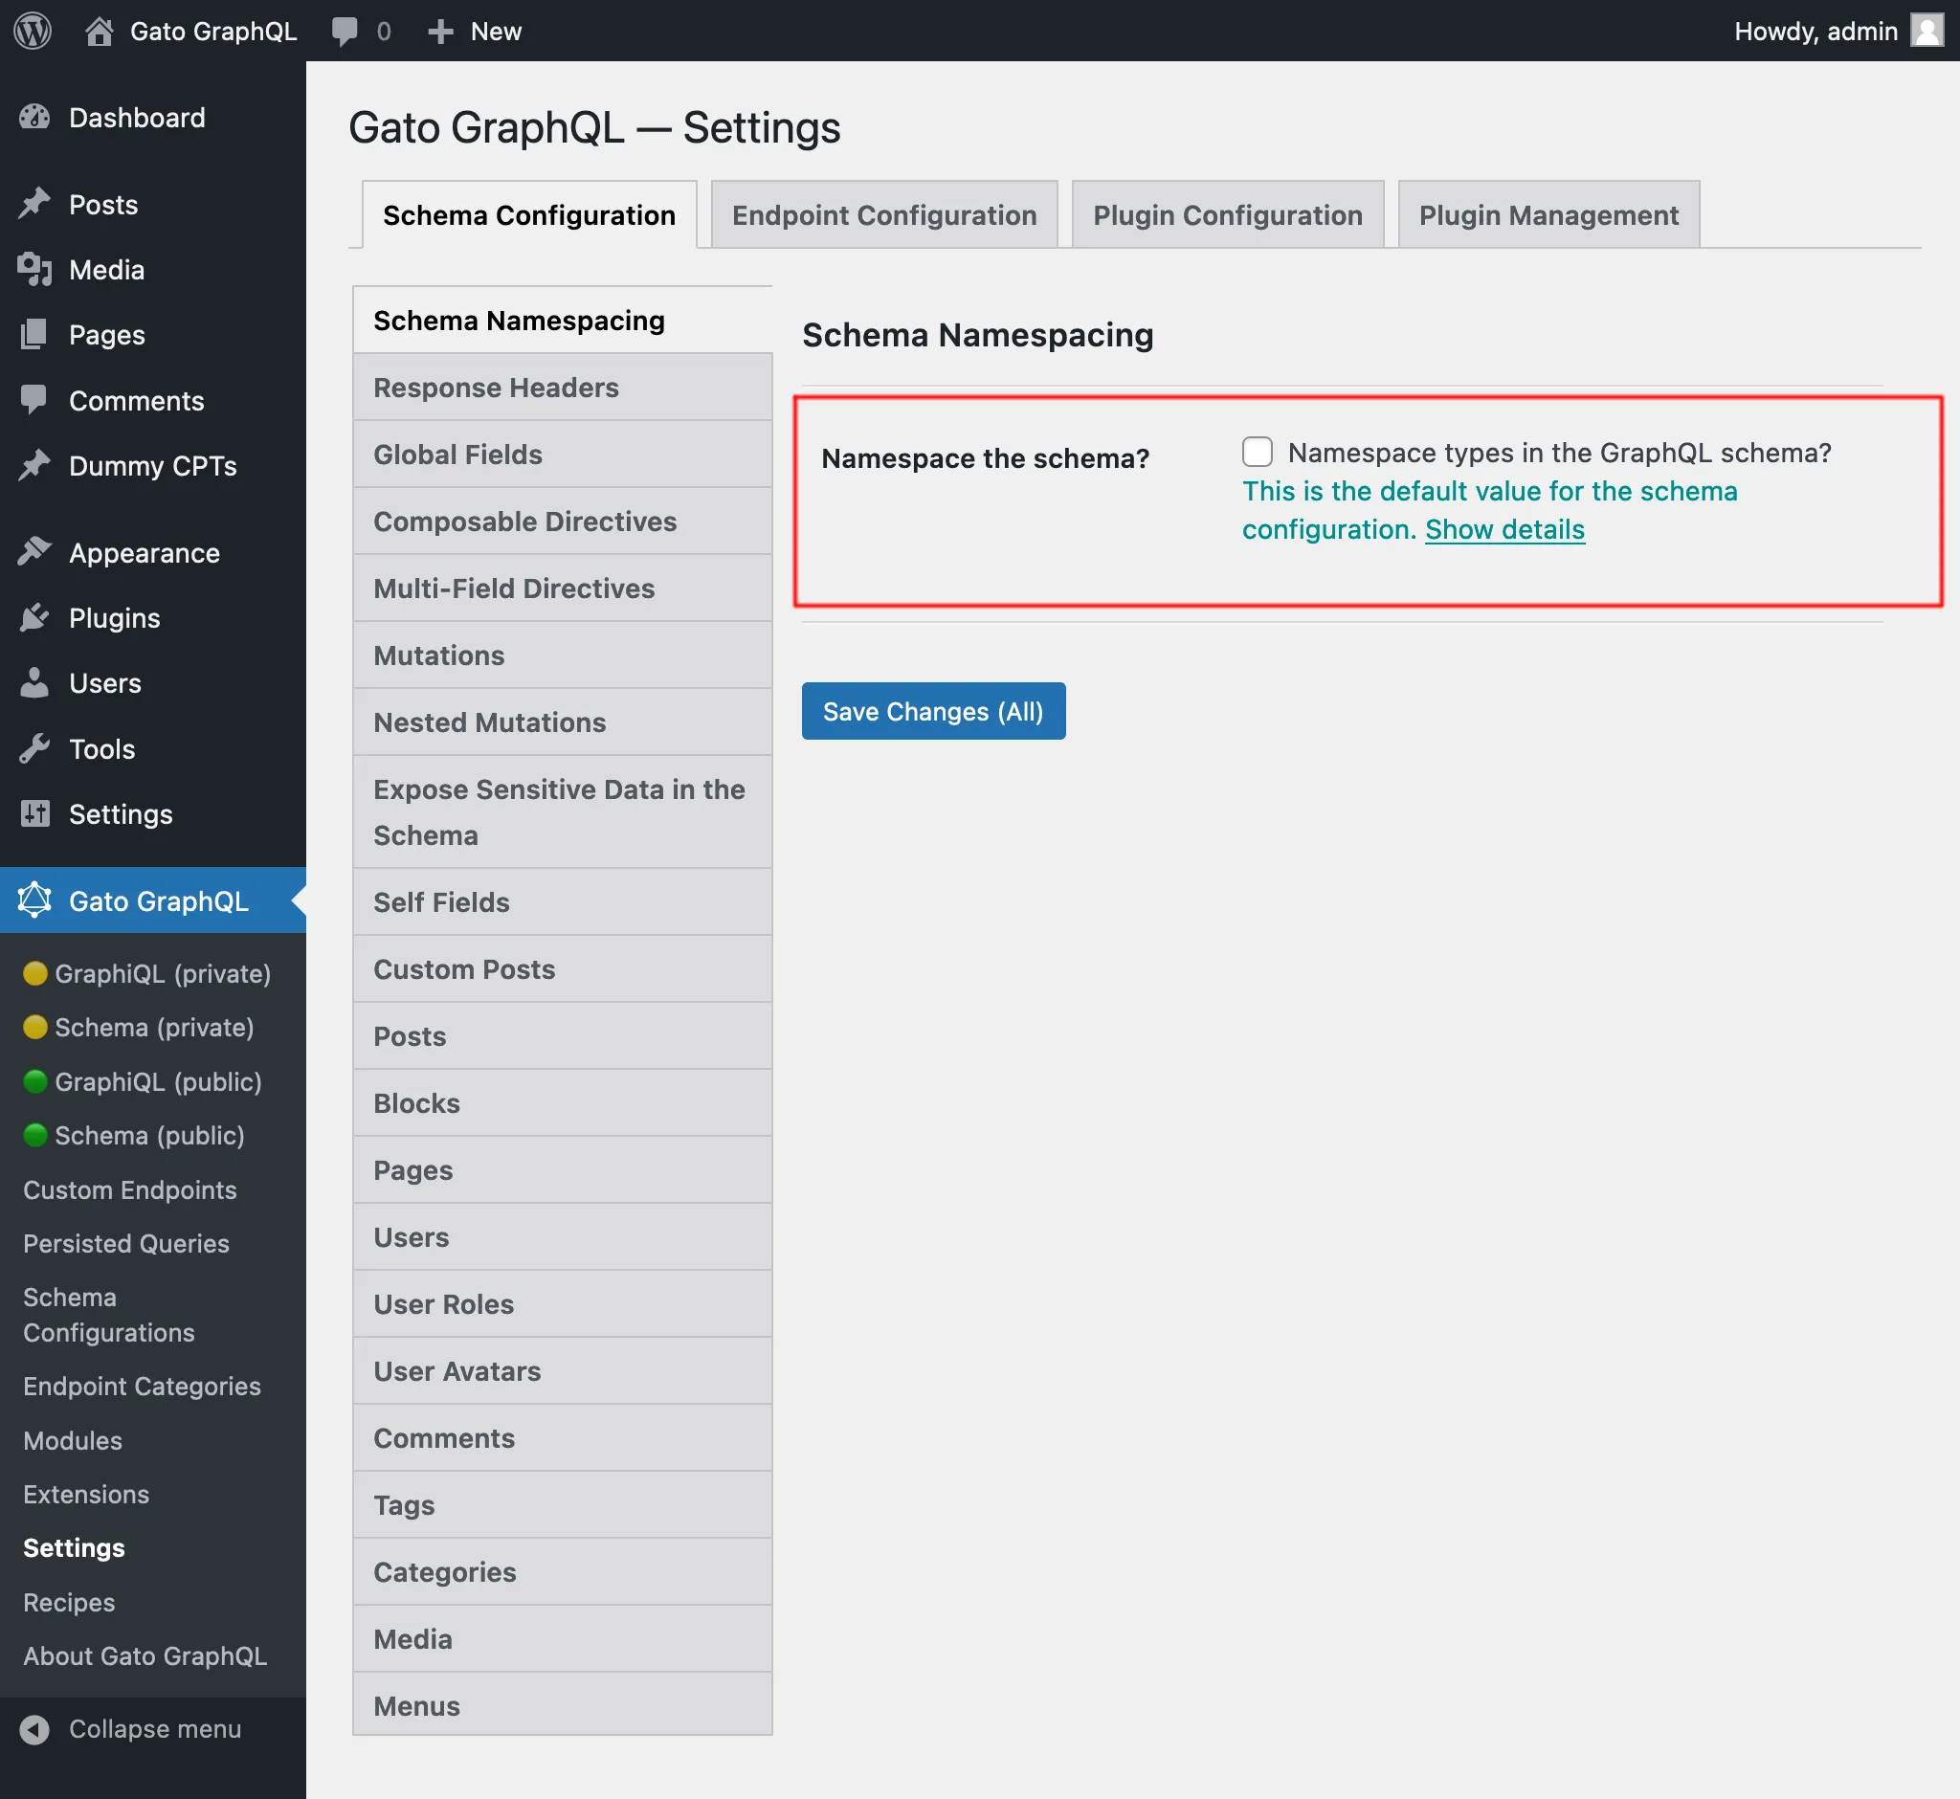Open User Roles settings section
Viewport: 1960px width, 1799px height.
pos(563,1304)
